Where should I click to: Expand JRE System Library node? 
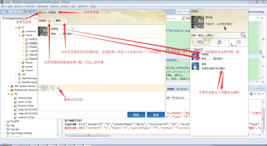click(8, 86)
